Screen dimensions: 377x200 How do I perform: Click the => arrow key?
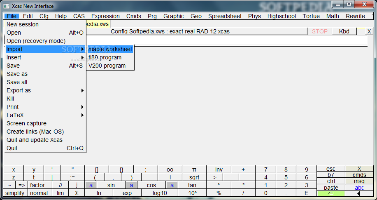click(22, 185)
